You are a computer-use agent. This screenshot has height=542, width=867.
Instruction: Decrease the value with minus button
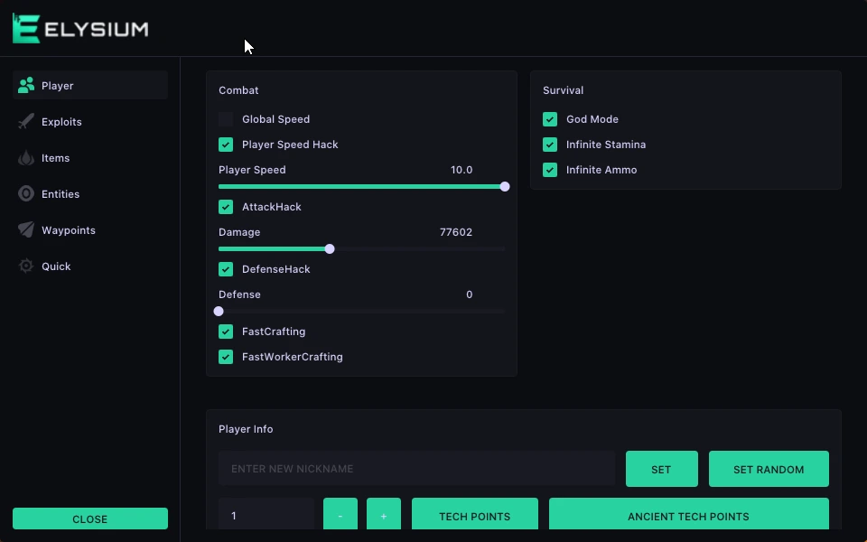[x=340, y=514]
